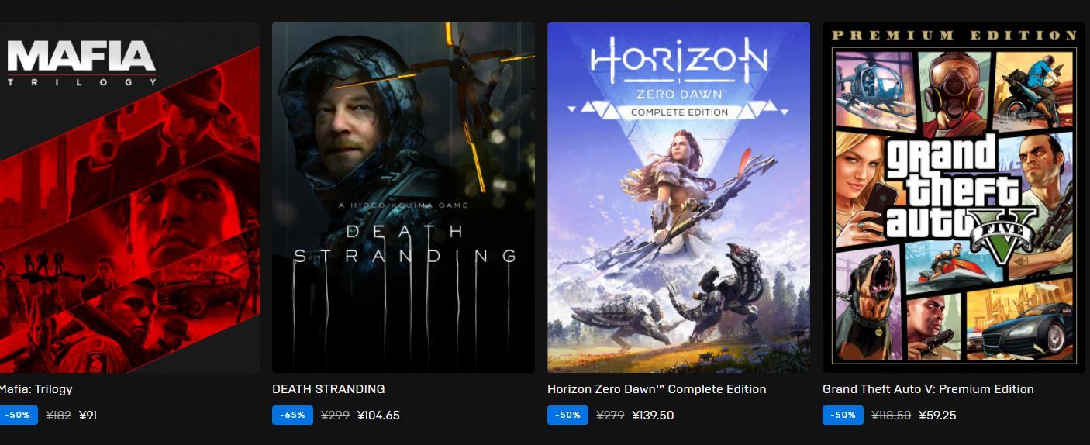Open the Death Stranding cover art
The width and height of the screenshot is (1090, 445).
pos(403,198)
